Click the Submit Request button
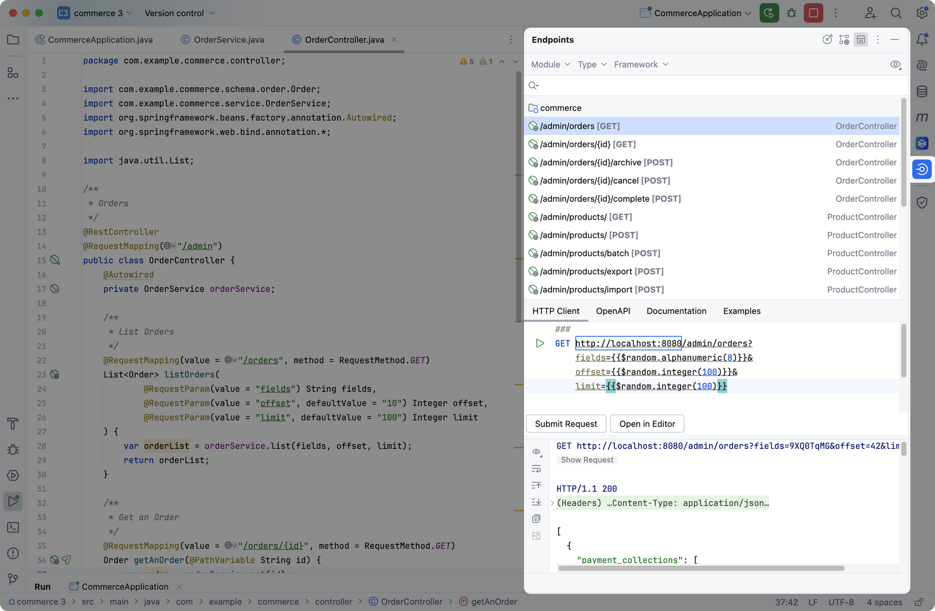 566,424
